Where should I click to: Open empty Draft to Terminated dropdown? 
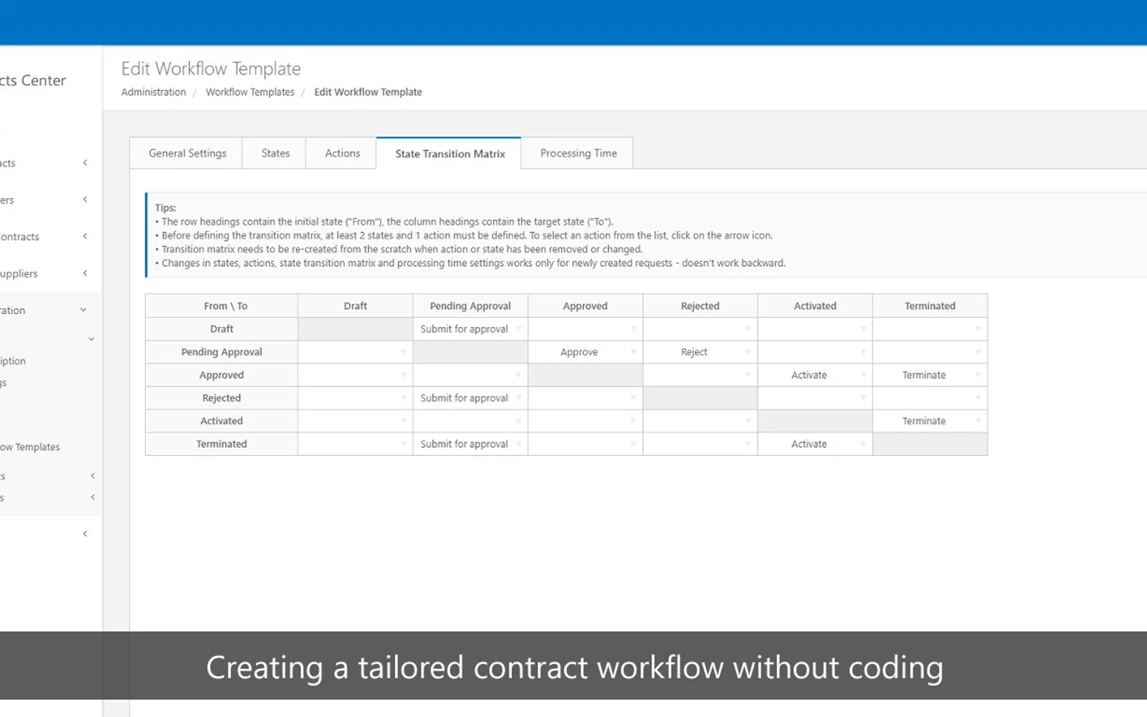[930, 329]
